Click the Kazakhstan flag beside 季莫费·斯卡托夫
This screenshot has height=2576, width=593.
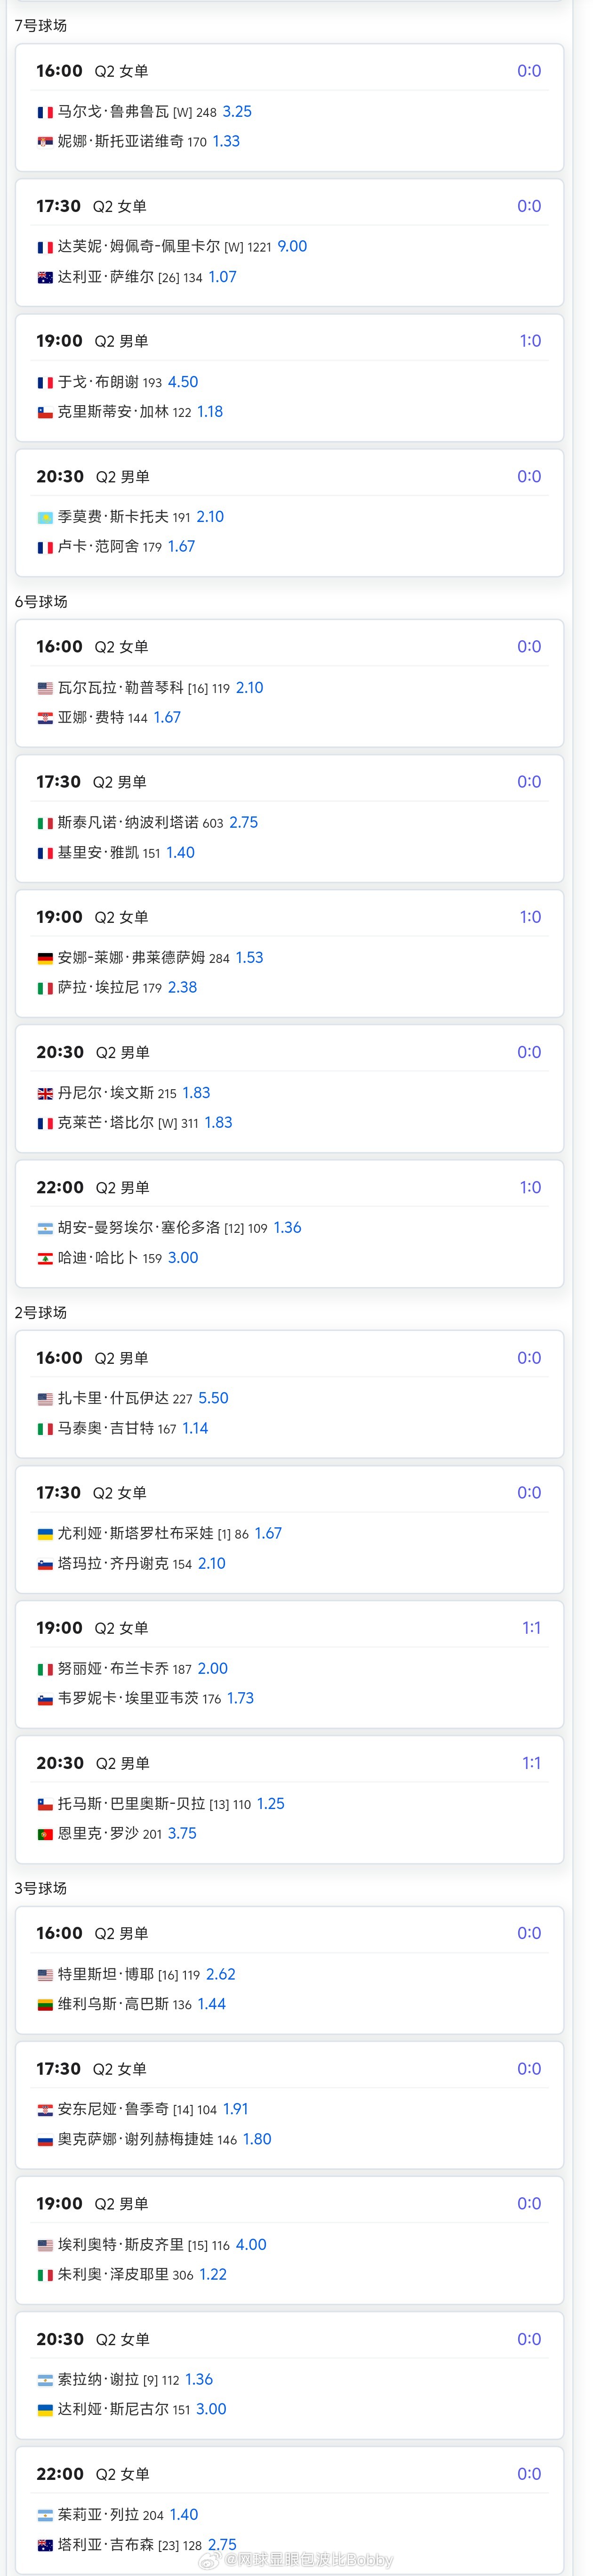pos(45,517)
